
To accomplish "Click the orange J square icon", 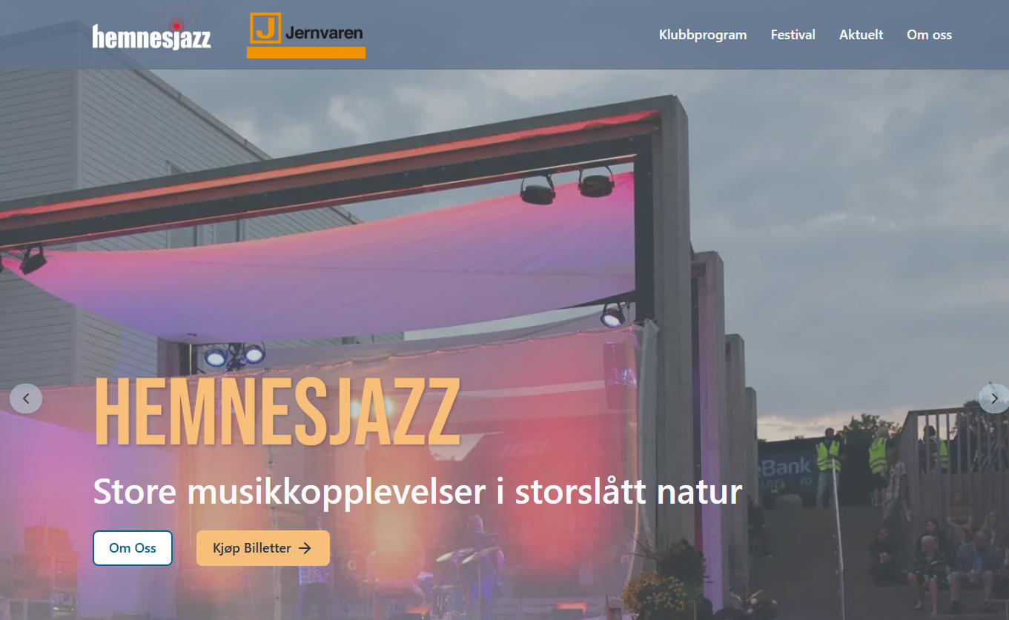I will pos(265,28).
